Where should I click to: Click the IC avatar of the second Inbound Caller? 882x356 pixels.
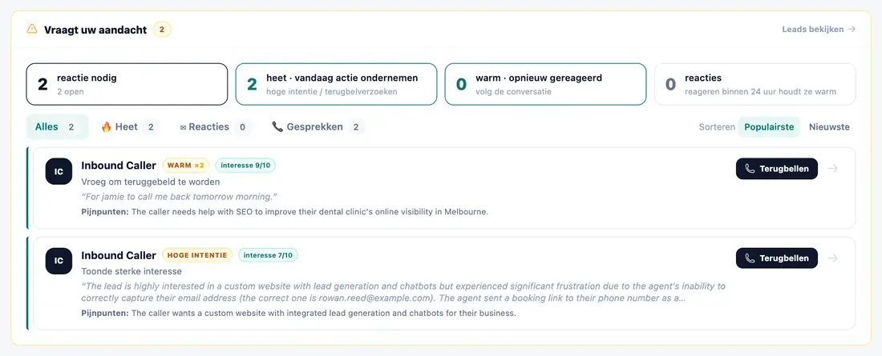[59, 261]
